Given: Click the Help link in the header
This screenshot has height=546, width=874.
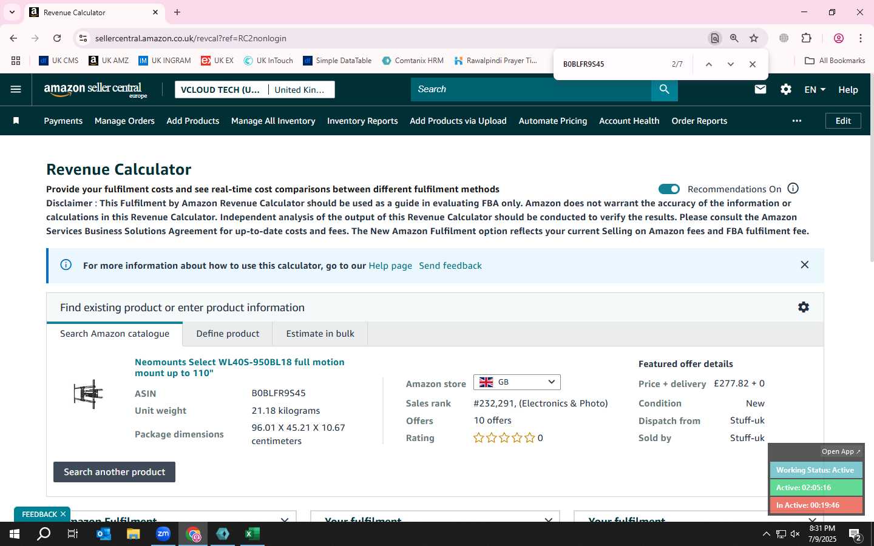Looking at the screenshot, I should point(848,90).
